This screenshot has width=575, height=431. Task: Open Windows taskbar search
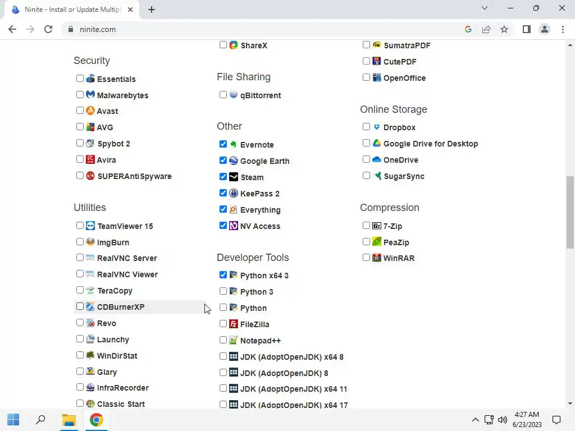pos(40,420)
